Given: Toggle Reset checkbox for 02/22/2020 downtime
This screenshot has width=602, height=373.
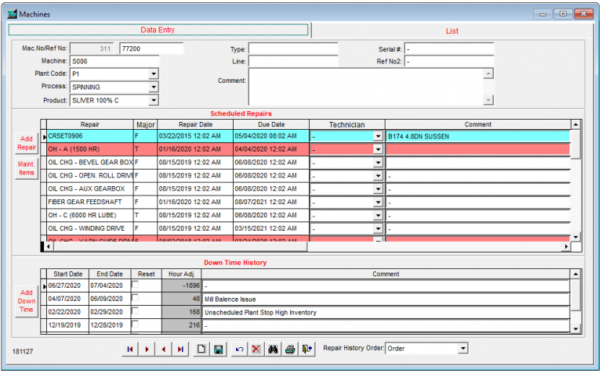Looking at the screenshot, I should click(x=135, y=311).
